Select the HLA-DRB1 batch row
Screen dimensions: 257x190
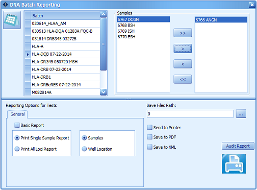(65, 77)
